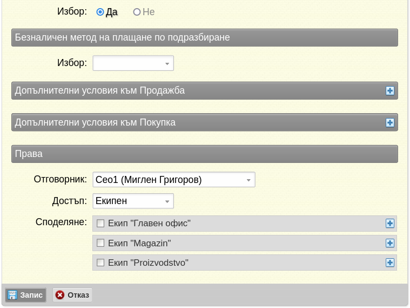Click the red X cancel icon
The image size is (410, 308).
tap(59, 295)
